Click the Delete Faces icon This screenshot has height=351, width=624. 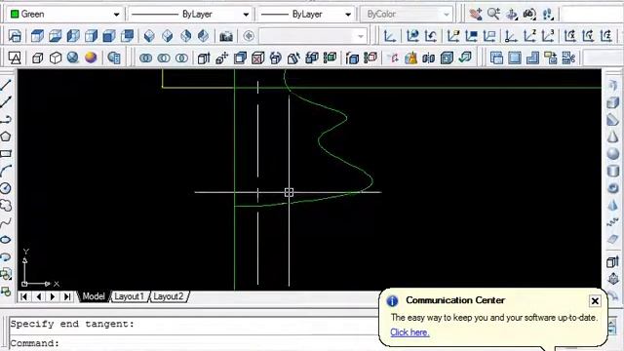point(257,58)
